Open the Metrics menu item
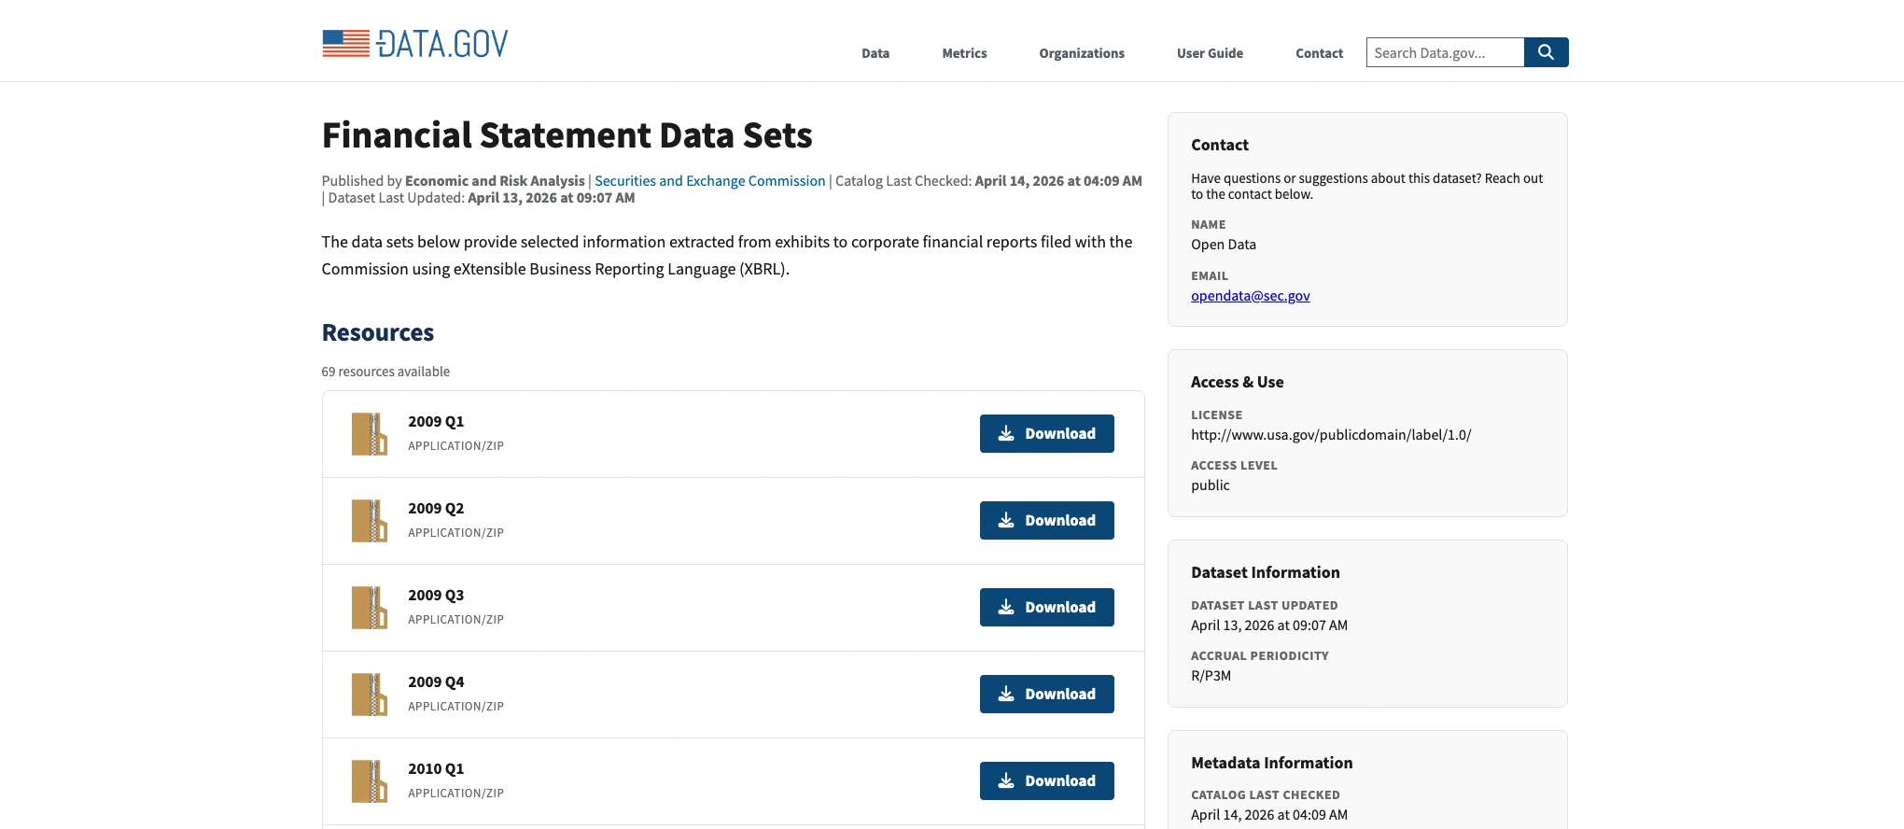Image resolution: width=1904 pixels, height=829 pixels. (964, 53)
